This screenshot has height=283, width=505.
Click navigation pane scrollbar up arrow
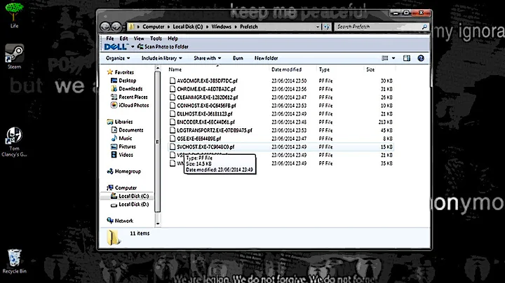click(158, 68)
